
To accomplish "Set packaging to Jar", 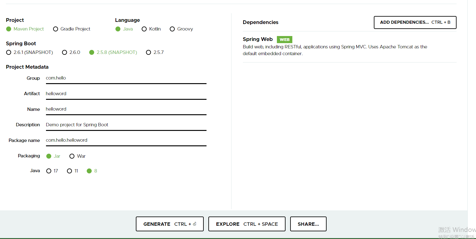I will [x=53, y=156].
